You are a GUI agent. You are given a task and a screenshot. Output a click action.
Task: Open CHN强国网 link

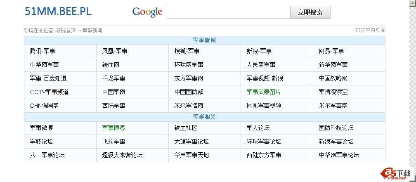tap(44, 106)
